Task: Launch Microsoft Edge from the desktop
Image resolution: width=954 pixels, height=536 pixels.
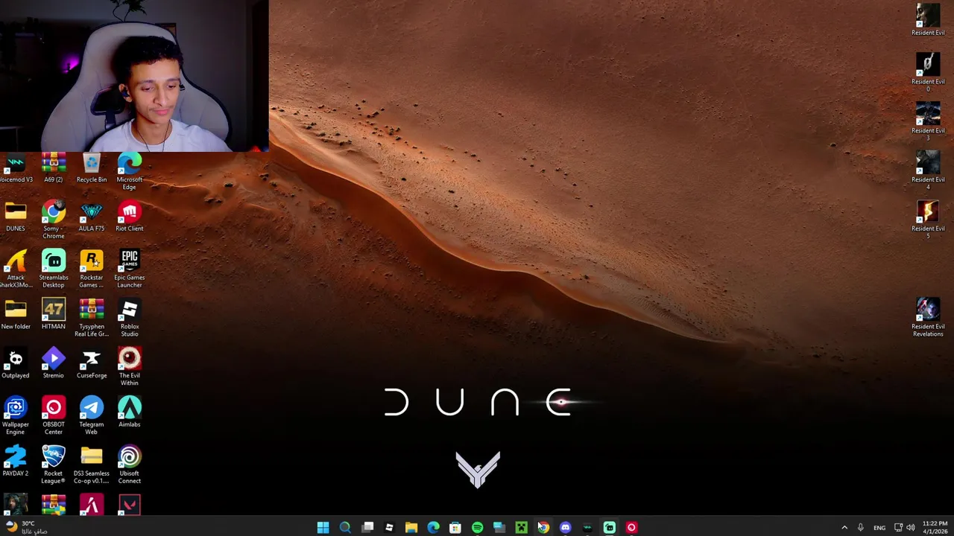Action: [130, 172]
